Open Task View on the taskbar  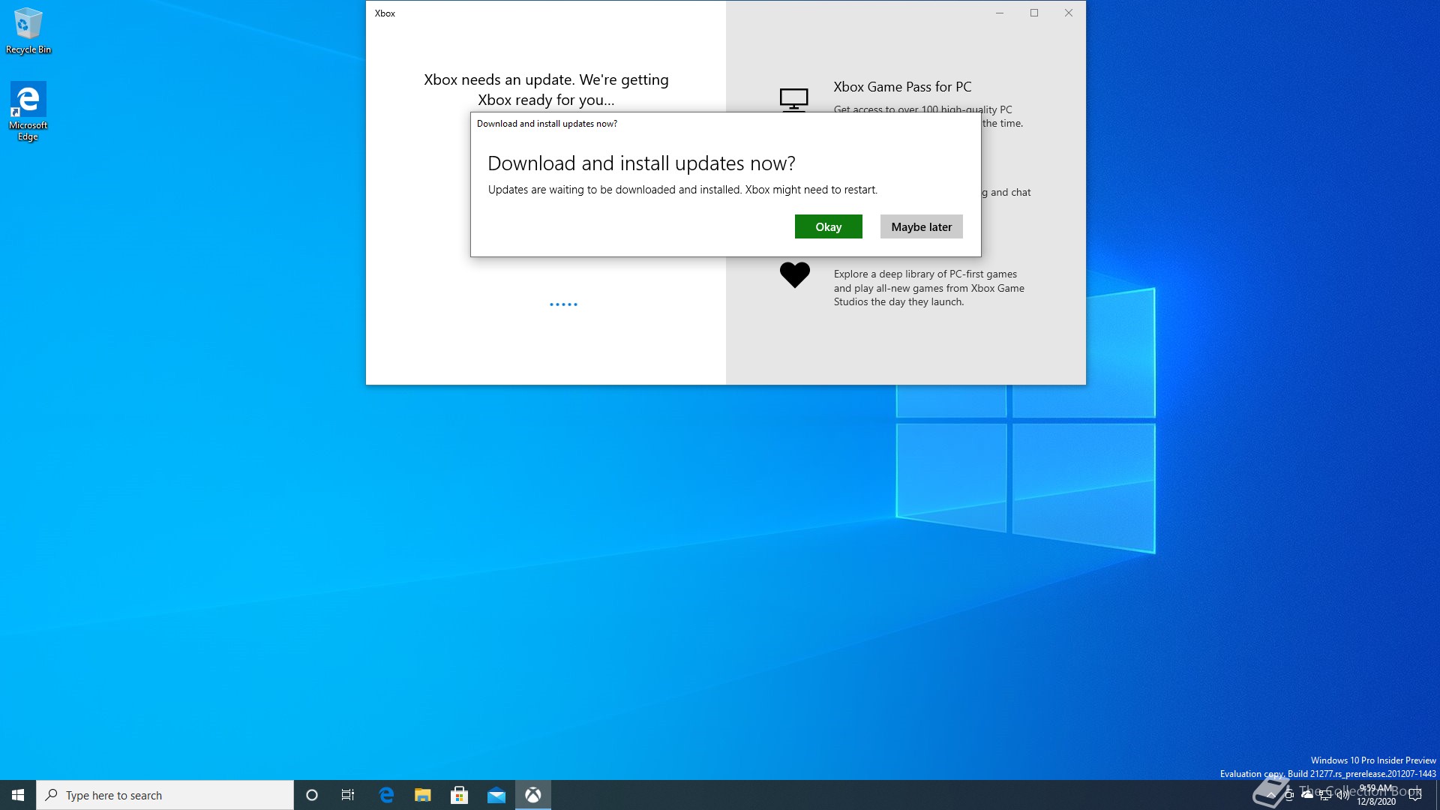click(348, 795)
